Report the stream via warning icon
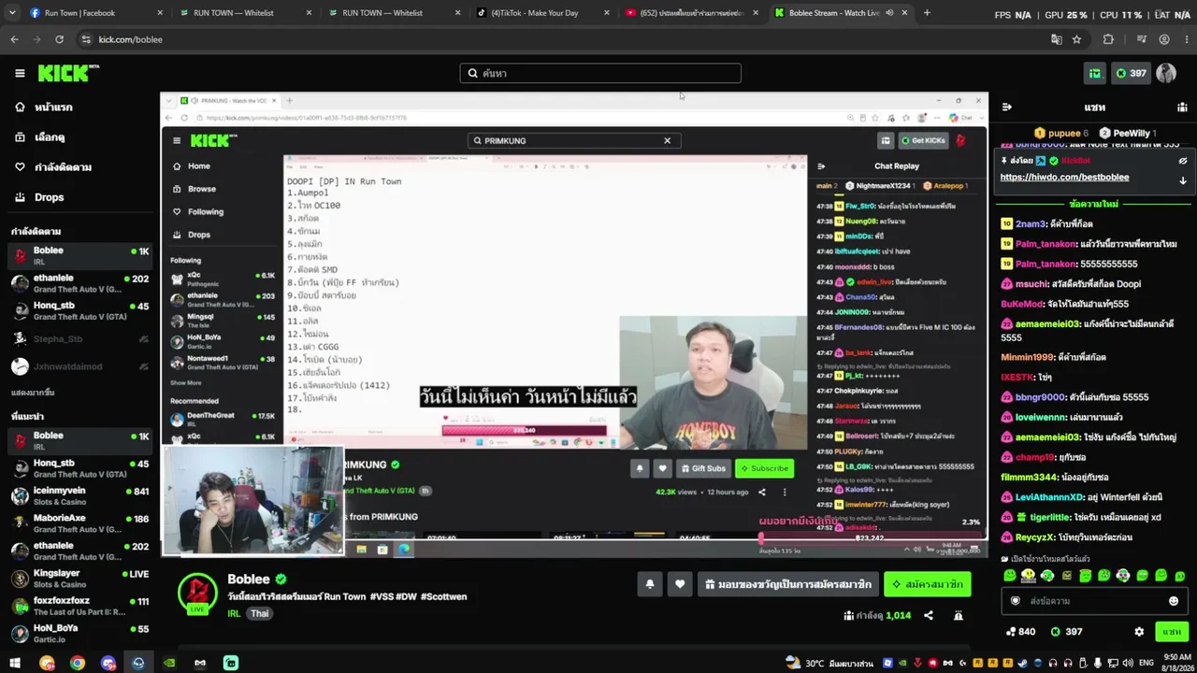Image resolution: width=1197 pixels, height=673 pixels. (x=959, y=616)
